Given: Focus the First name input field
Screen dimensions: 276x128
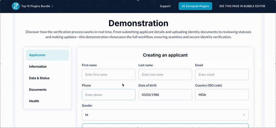Looking at the screenshot, I should pyautogui.click(x=109, y=75).
